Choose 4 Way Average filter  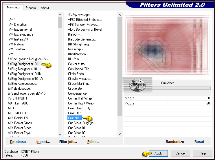[x=79, y=15]
